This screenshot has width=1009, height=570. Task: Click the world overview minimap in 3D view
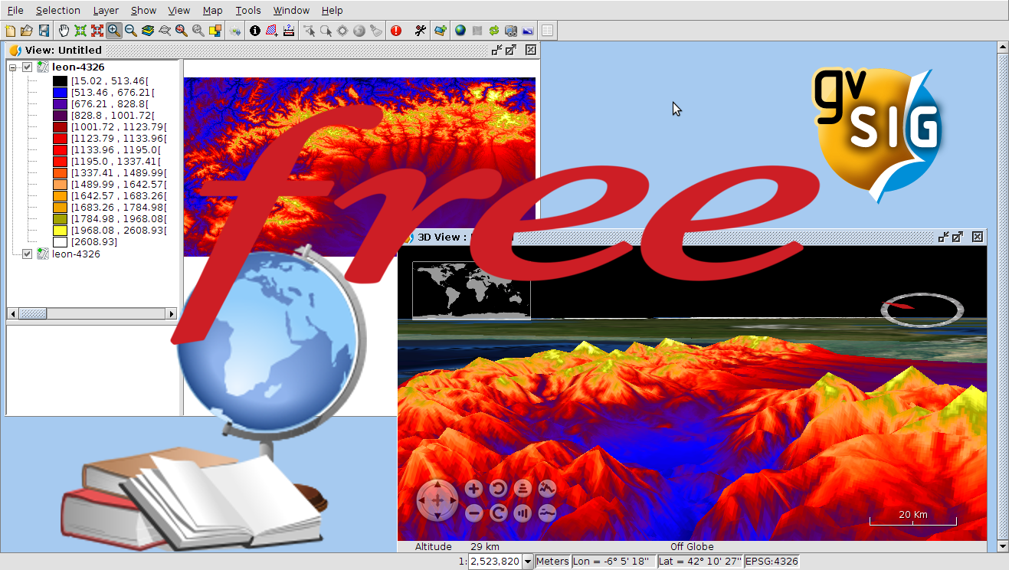(x=471, y=290)
